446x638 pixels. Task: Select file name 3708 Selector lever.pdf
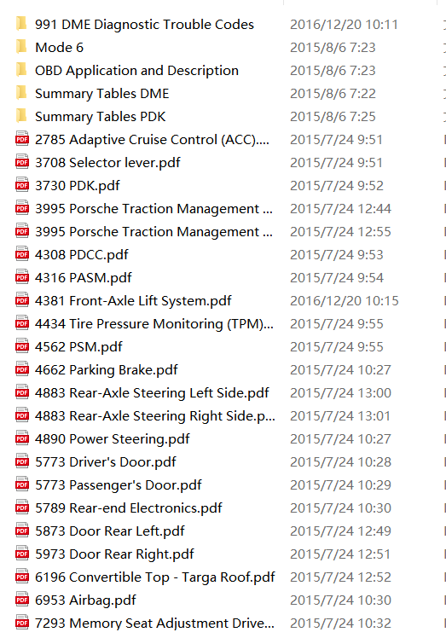107,163
